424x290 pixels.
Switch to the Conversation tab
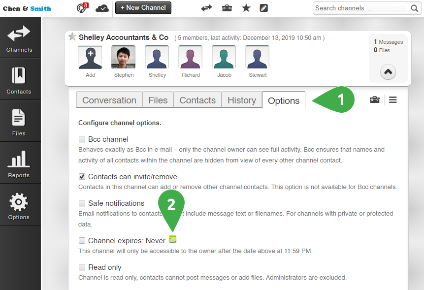pos(109,99)
